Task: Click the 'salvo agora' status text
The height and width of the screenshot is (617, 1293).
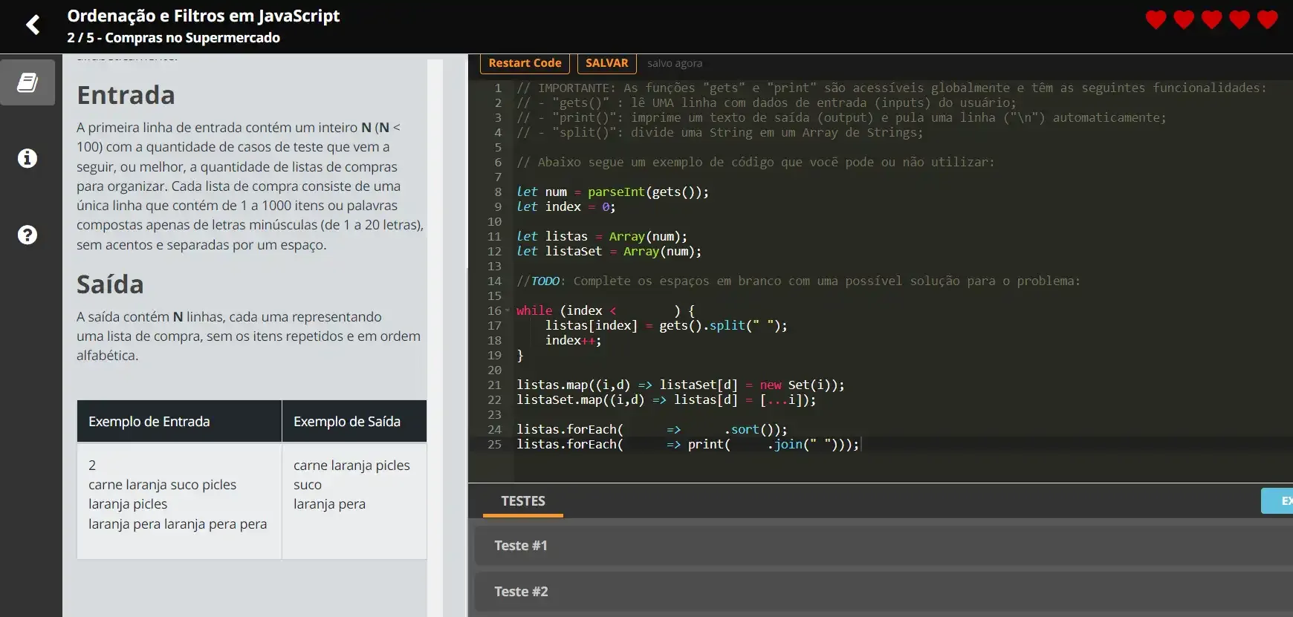Action: 674,64
